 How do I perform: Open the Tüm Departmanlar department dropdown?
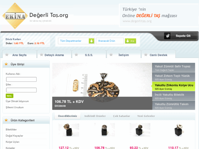click(76, 41)
